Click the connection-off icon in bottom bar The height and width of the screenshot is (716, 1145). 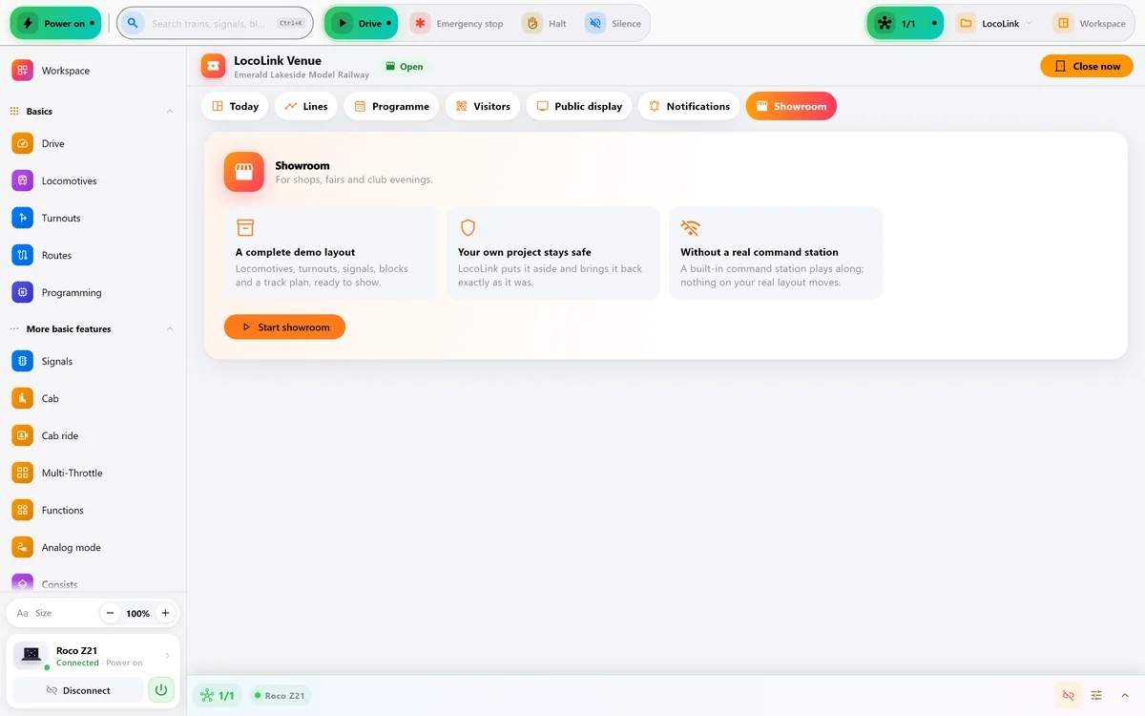pos(1068,695)
